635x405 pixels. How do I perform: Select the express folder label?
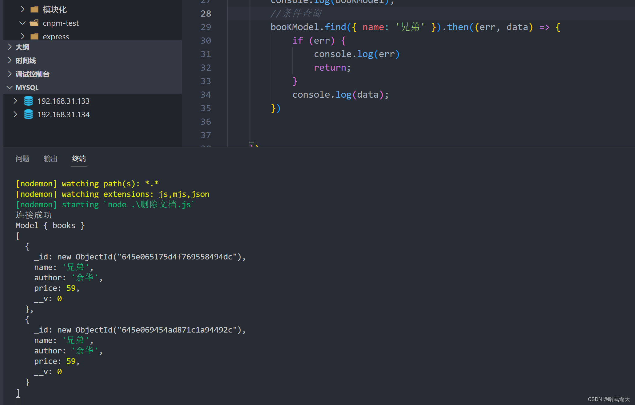[56, 37]
